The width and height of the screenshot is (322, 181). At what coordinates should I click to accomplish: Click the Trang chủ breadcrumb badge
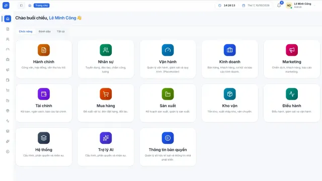[41, 6]
